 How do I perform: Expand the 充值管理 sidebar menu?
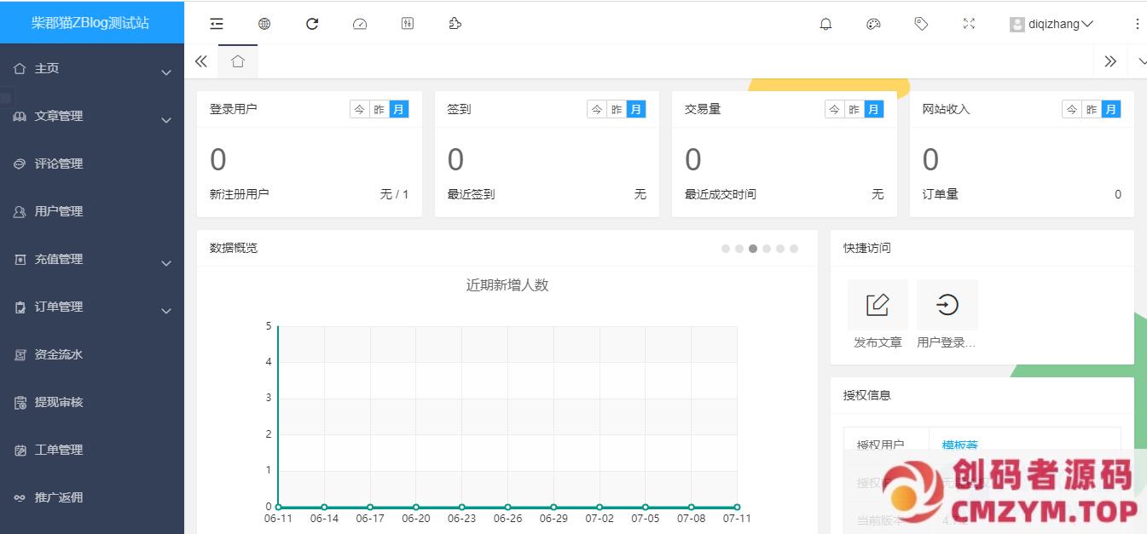[x=92, y=260]
